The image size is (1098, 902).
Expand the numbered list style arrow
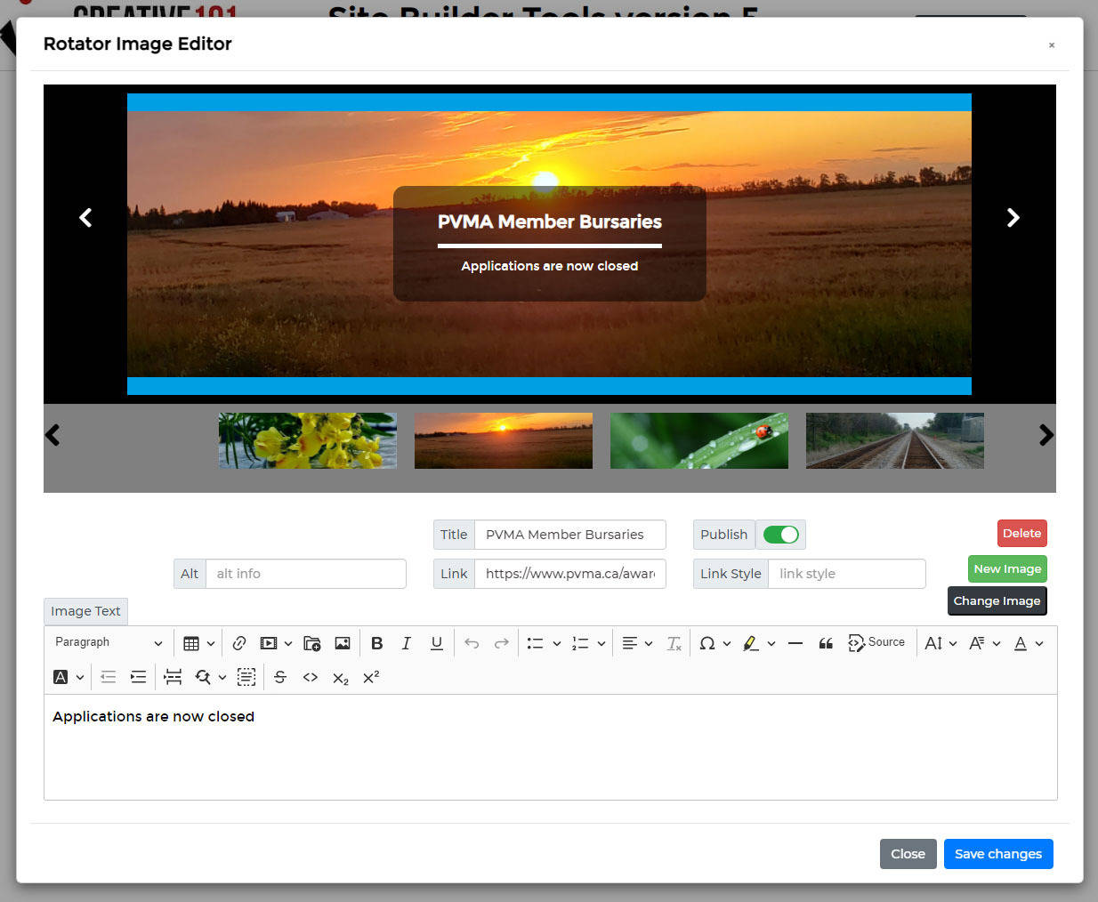(x=601, y=643)
